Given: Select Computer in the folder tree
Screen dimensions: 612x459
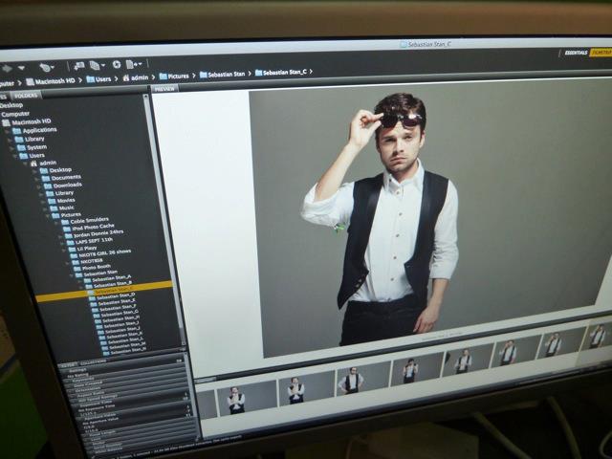Looking at the screenshot, I should 15,114.
